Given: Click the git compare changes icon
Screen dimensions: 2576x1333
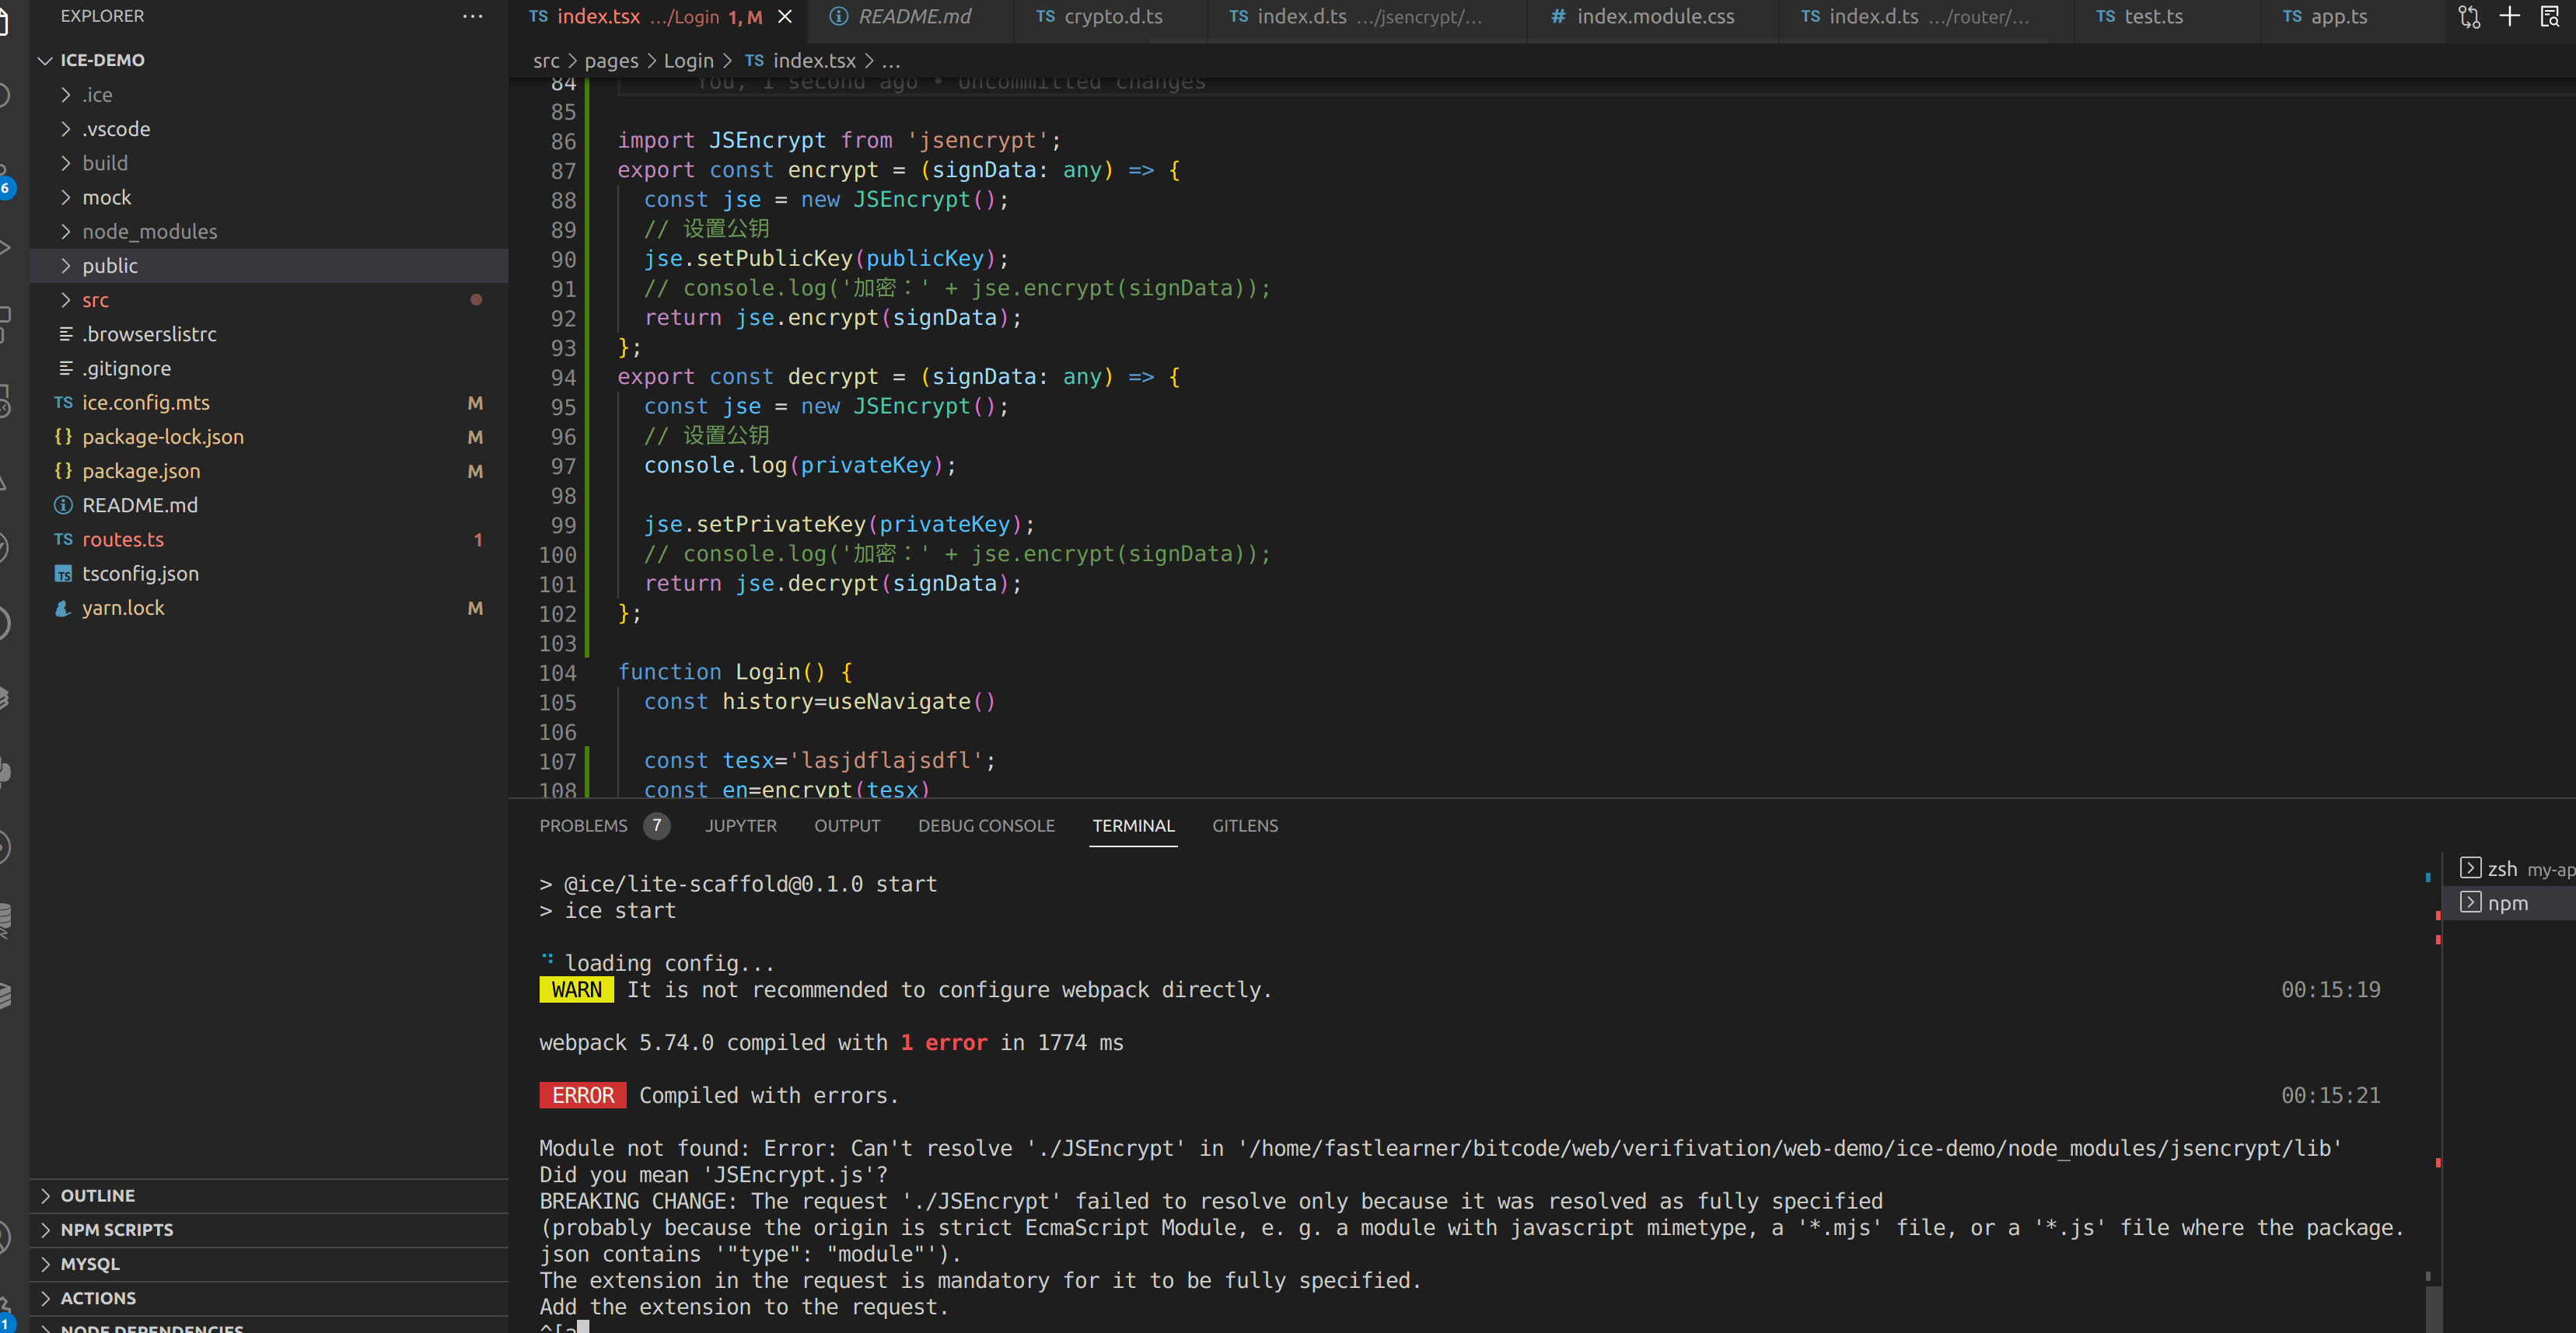Looking at the screenshot, I should coord(2469,17).
